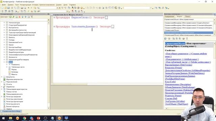Open the Версия Данных (DataVersion) help link
This screenshot has width=216, height=121.
coord(179,65)
